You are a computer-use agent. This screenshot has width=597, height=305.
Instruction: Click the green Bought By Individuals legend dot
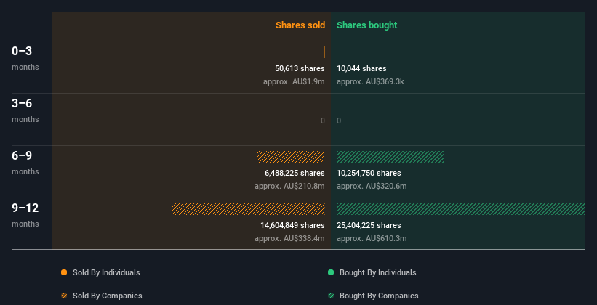331,272
